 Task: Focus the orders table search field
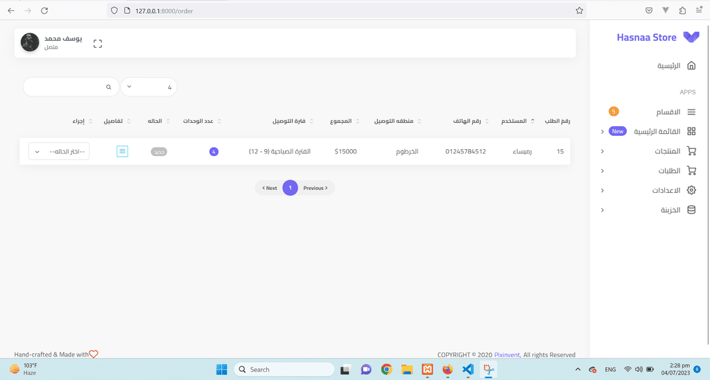(x=71, y=87)
